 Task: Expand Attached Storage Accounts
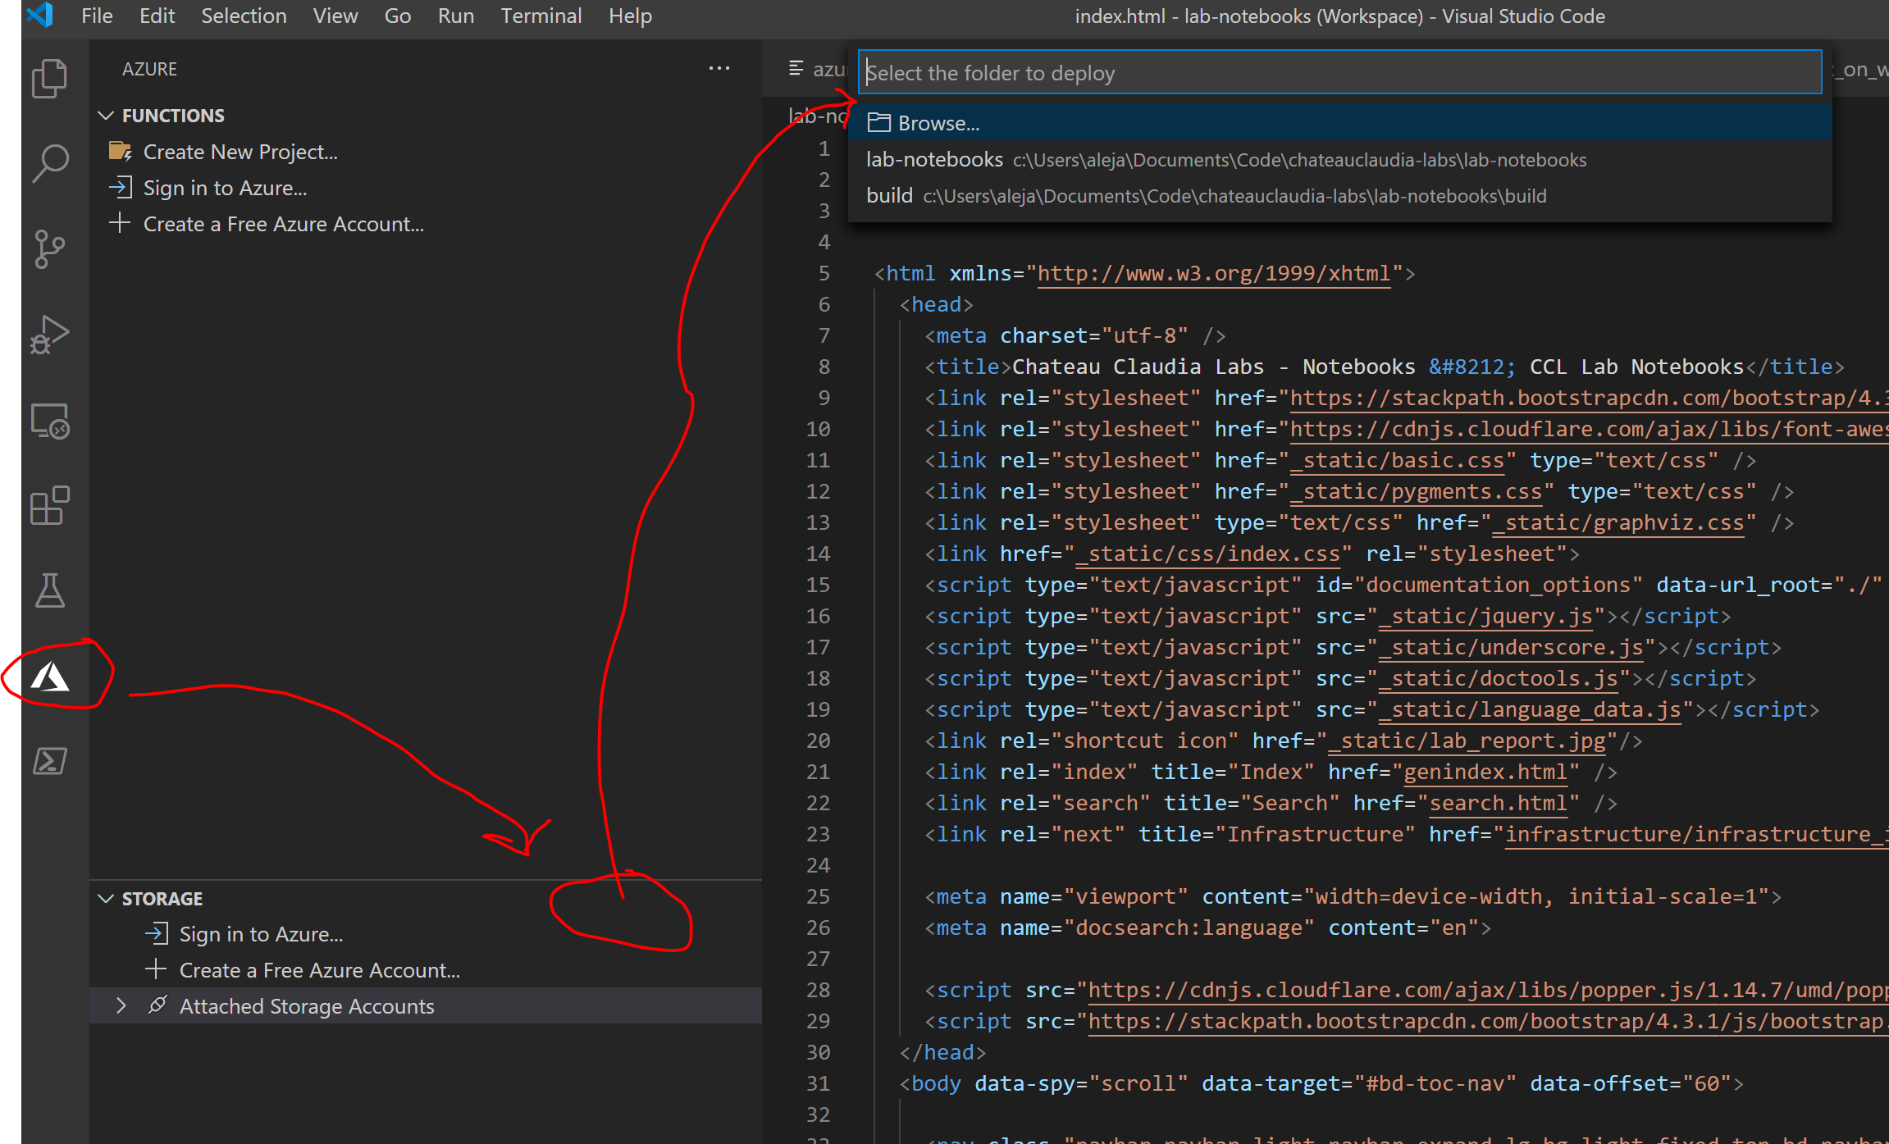[121, 1005]
